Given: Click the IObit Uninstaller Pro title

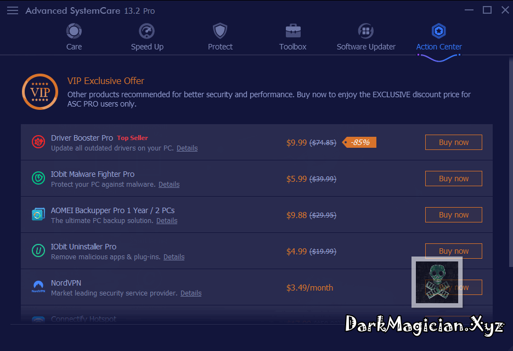Looking at the screenshot, I should click(x=83, y=247).
